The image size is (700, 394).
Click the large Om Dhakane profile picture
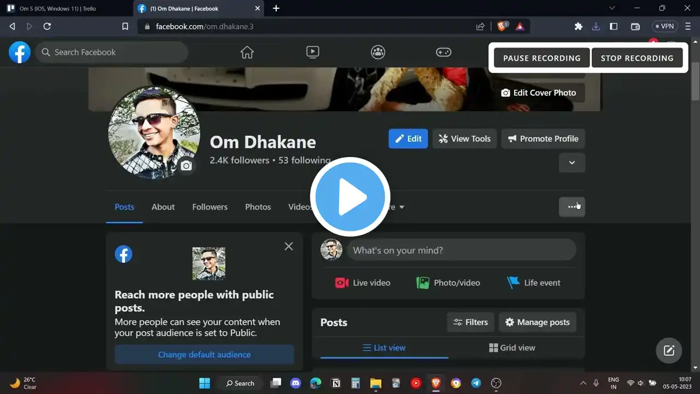pyautogui.click(x=154, y=133)
